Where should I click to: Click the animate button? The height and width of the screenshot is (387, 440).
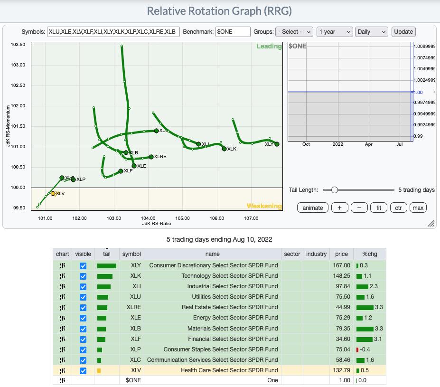click(313, 208)
